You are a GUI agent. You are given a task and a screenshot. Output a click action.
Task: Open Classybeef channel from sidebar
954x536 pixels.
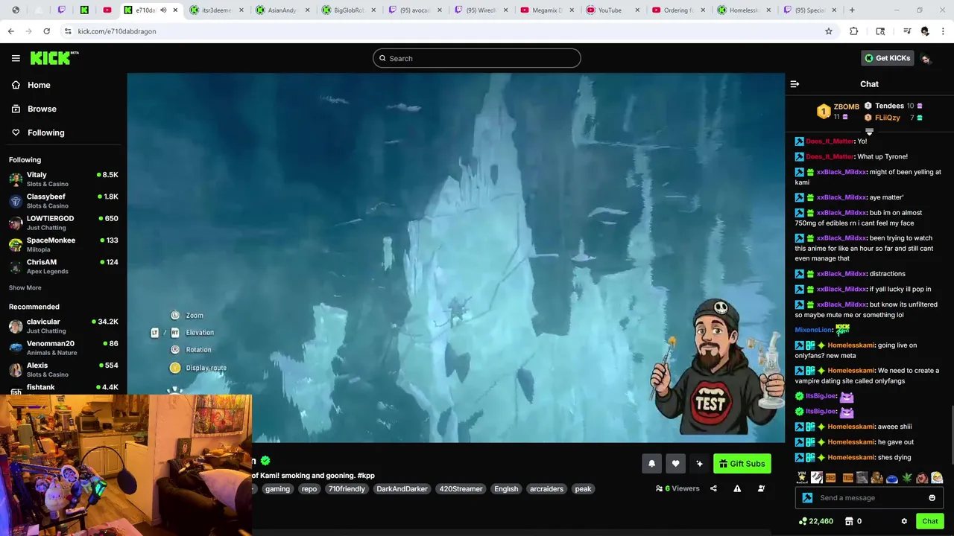click(63, 200)
